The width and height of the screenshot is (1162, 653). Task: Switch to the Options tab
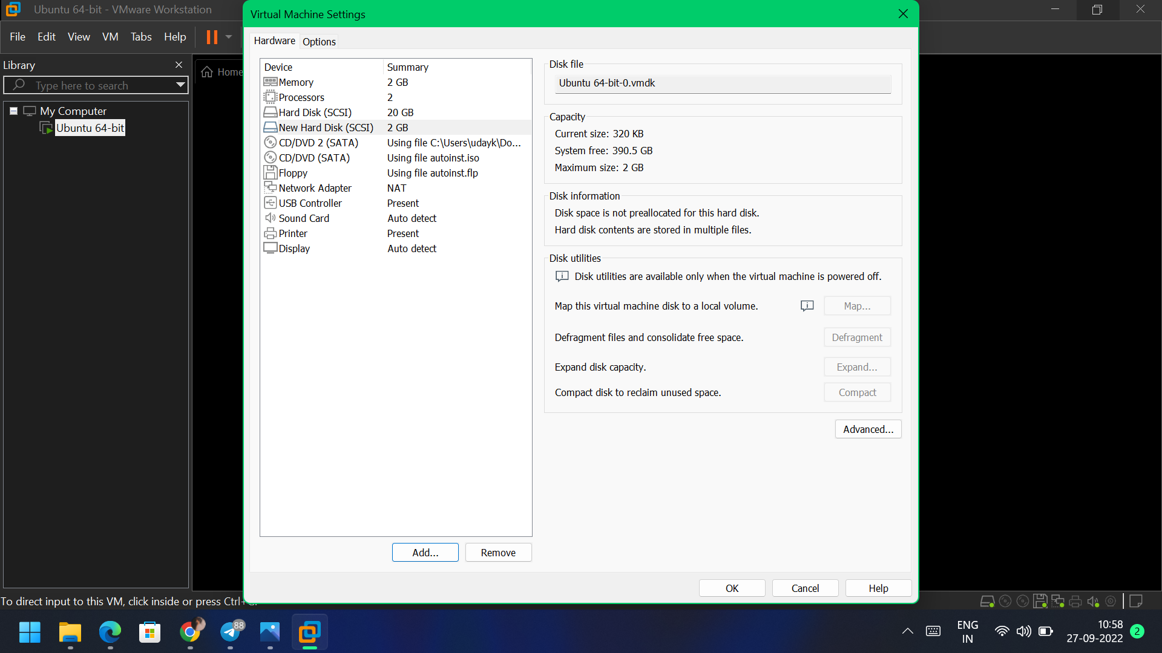[320, 42]
